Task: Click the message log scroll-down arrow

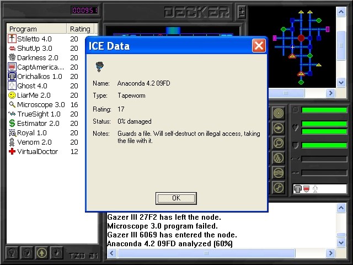Action: coord(341,243)
